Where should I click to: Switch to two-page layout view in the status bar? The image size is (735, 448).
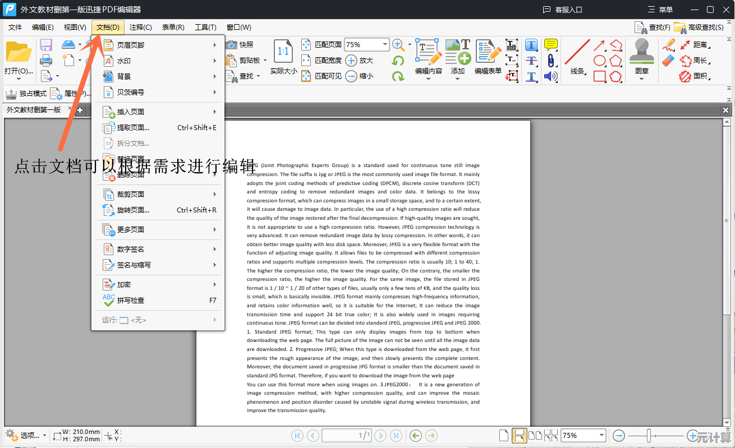(x=535, y=436)
